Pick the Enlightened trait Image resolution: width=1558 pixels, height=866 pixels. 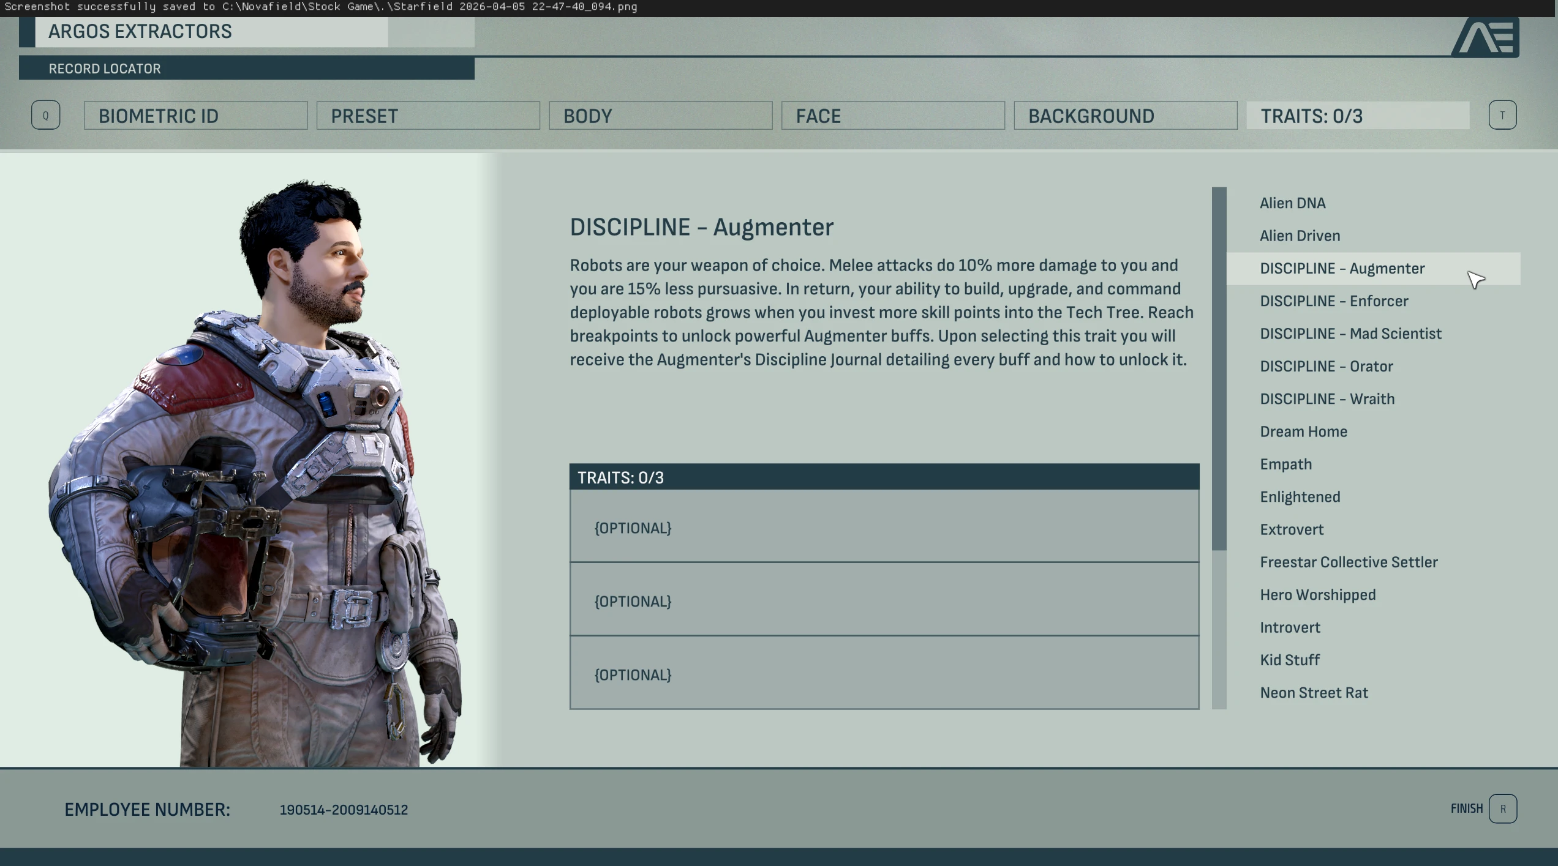tap(1373, 497)
